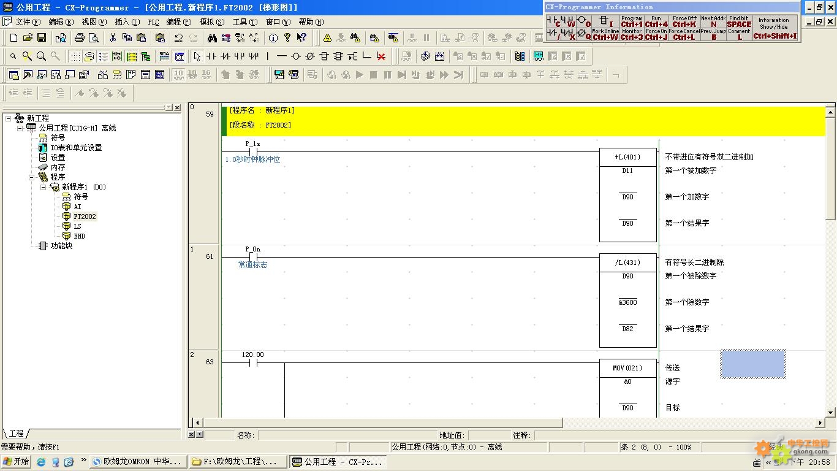Select the FT2002 section in tree

(x=85, y=216)
